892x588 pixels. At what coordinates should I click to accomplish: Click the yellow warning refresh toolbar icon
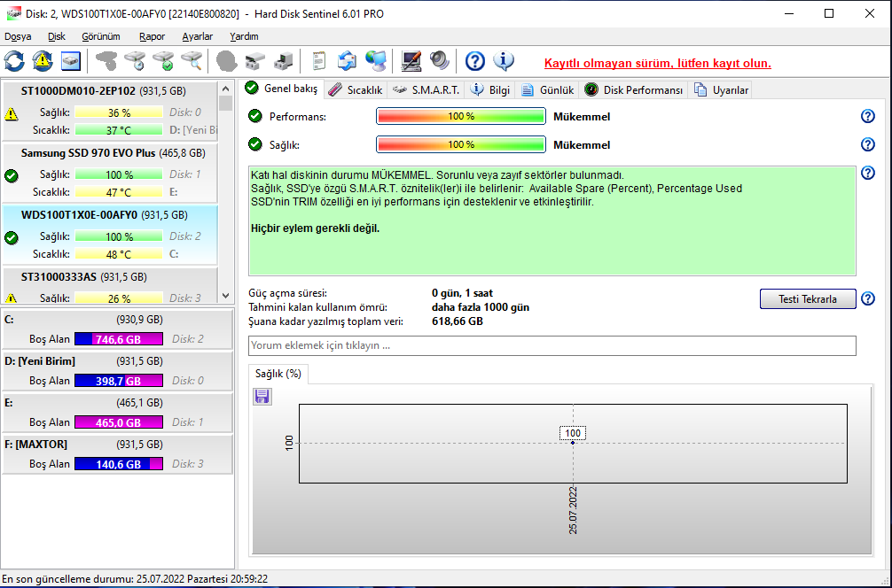coord(43,61)
